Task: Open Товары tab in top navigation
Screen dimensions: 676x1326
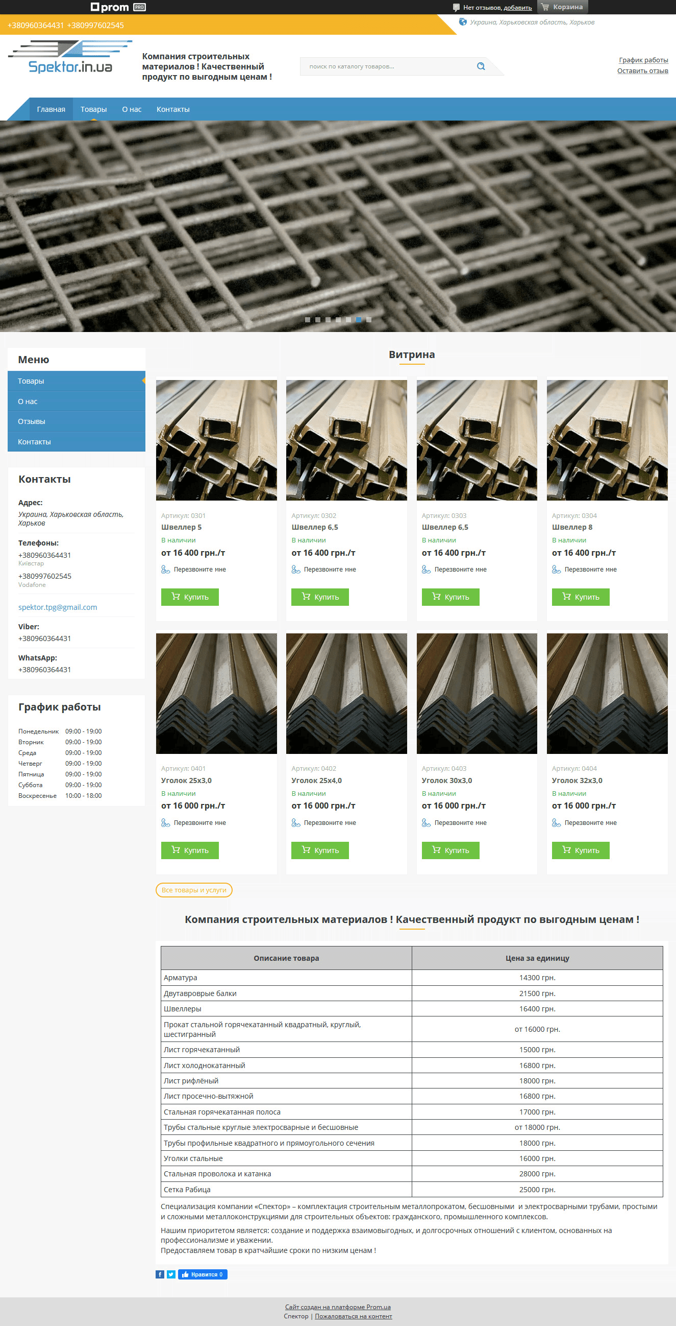Action: point(93,109)
